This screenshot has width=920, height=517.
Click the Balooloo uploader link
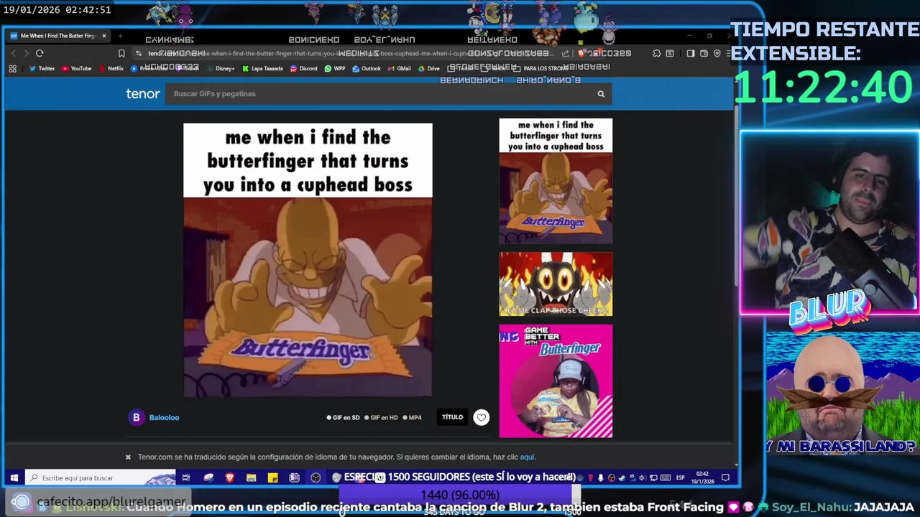pos(164,417)
